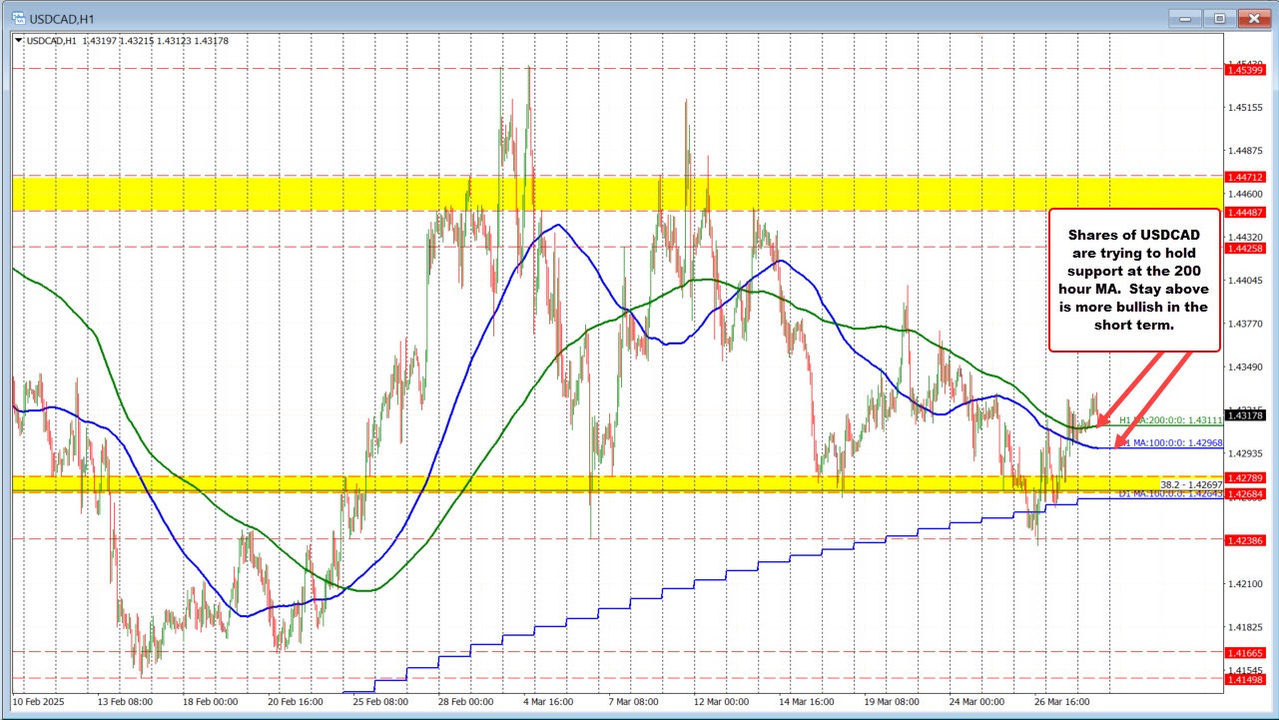This screenshot has height=720, width=1279.
Task: Click the 4 Mar 16:00 time label
Action: 548,702
